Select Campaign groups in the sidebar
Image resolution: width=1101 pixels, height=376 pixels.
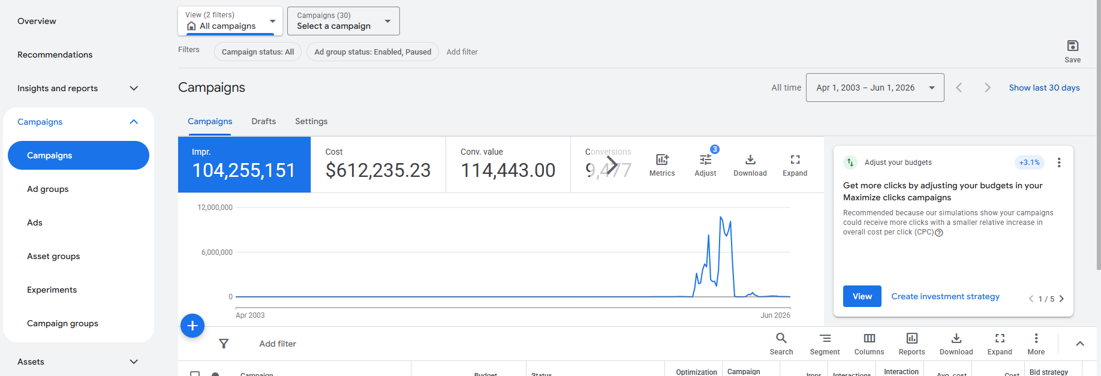coord(62,323)
